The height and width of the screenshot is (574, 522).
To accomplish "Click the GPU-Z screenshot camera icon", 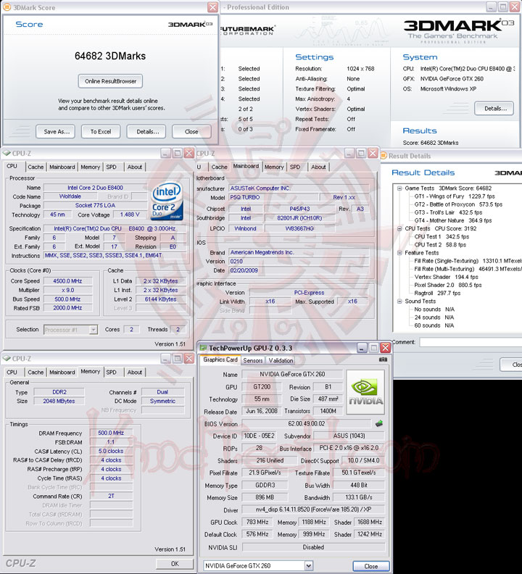I will 383,359.
